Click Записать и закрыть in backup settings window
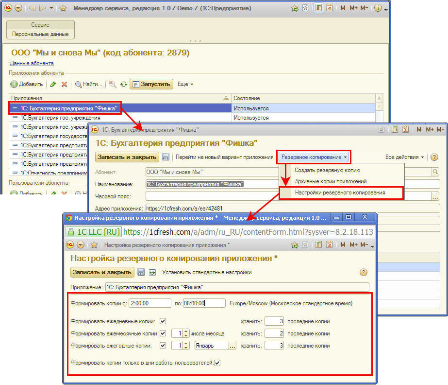 click(102, 272)
